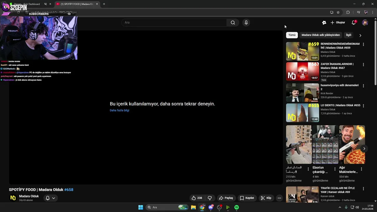The image size is (377, 212).
Task: Open the YouTube account avatar menu
Action: (365, 23)
